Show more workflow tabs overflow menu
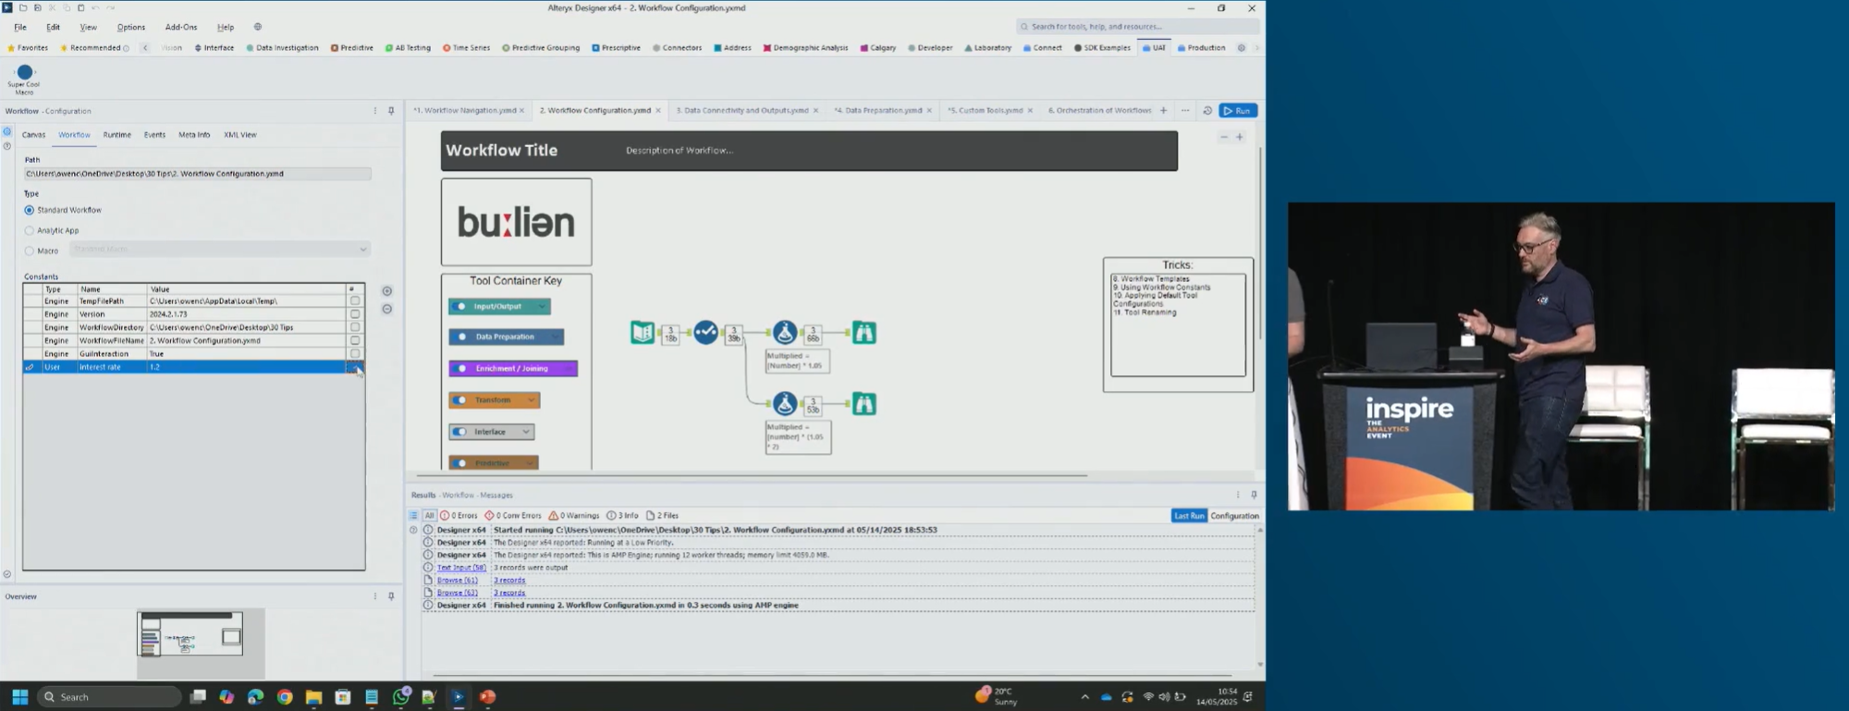This screenshot has width=1849, height=711. pyautogui.click(x=1185, y=110)
